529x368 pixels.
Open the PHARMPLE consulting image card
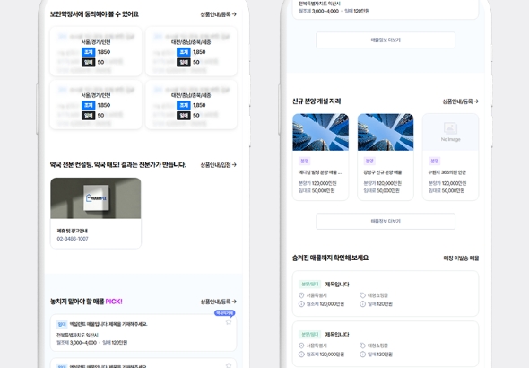[x=96, y=213]
